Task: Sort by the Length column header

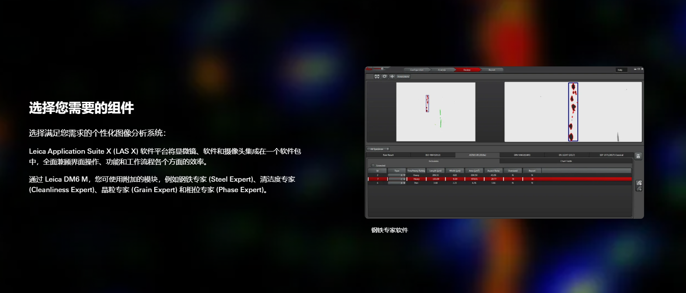Action: (x=435, y=171)
